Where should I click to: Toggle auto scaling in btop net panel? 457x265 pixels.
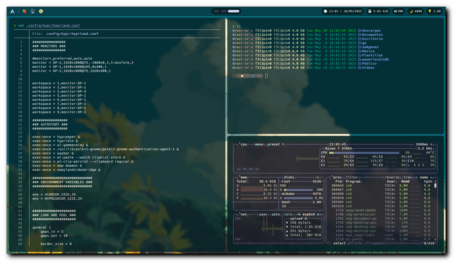click(x=276, y=214)
